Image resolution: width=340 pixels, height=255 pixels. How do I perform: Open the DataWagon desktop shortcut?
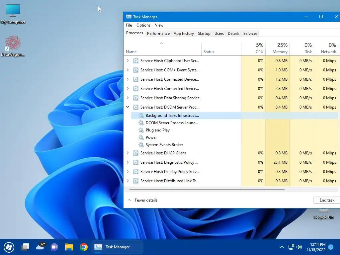tap(13, 46)
